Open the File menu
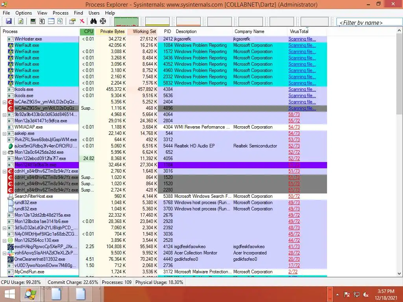The image size is (403, 302). click(x=6, y=13)
